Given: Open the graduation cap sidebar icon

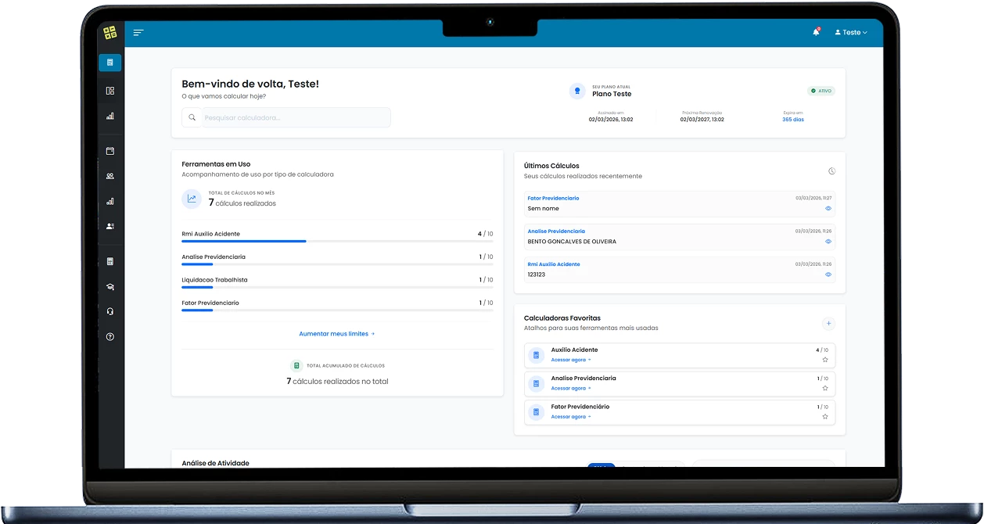Looking at the screenshot, I should coord(110,286).
